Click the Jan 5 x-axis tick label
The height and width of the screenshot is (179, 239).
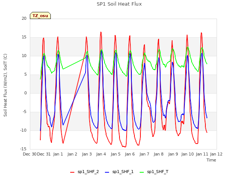(115, 154)
